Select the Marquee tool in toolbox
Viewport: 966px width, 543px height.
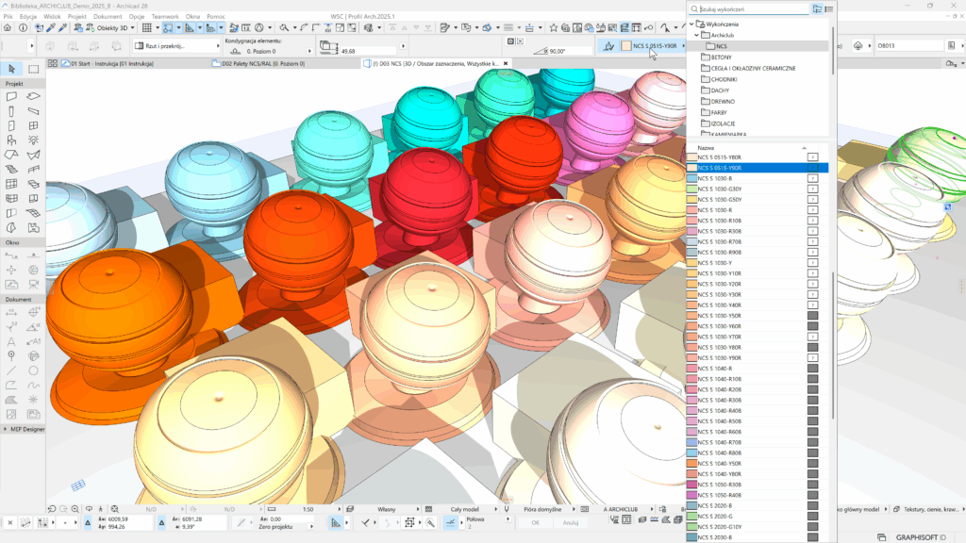[33, 69]
